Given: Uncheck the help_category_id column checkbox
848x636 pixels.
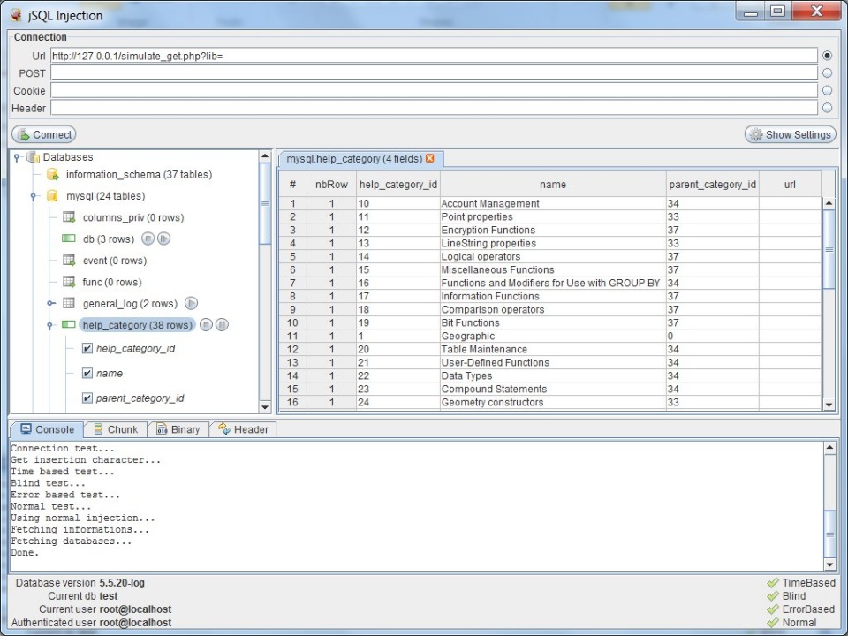Looking at the screenshot, I should pos(87,349).
